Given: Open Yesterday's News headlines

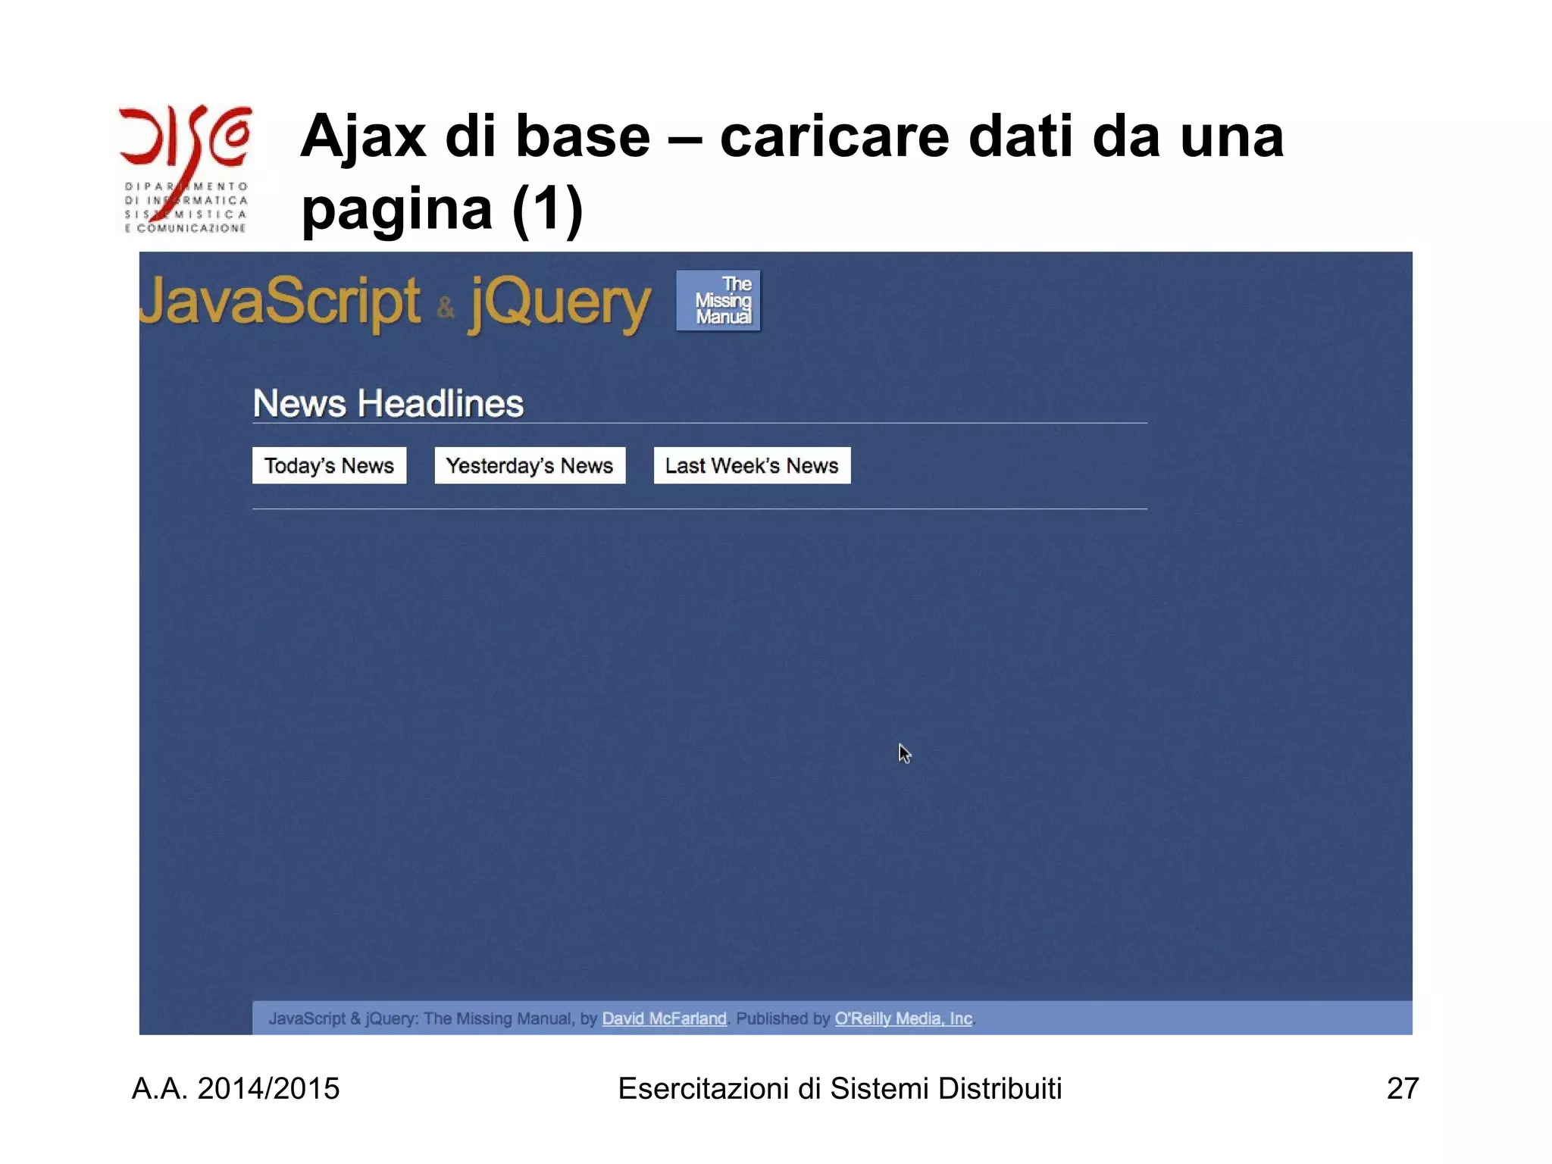Looking at the screenshot, I should 530,465.
